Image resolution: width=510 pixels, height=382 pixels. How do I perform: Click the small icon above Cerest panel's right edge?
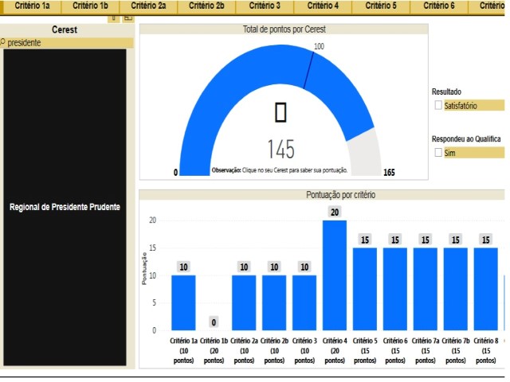pos(127,18)
